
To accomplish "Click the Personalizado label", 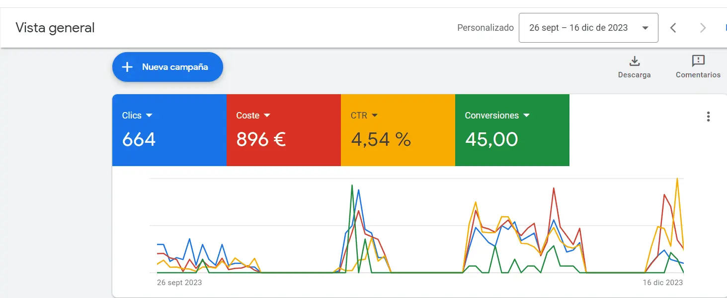I will click(x=485, y=28).
